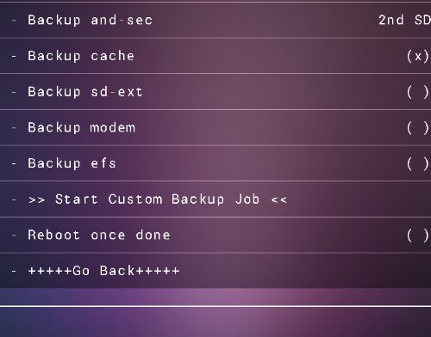Select the Backup efs menu entry
431x337 pixels.
[x=215, y=163]
